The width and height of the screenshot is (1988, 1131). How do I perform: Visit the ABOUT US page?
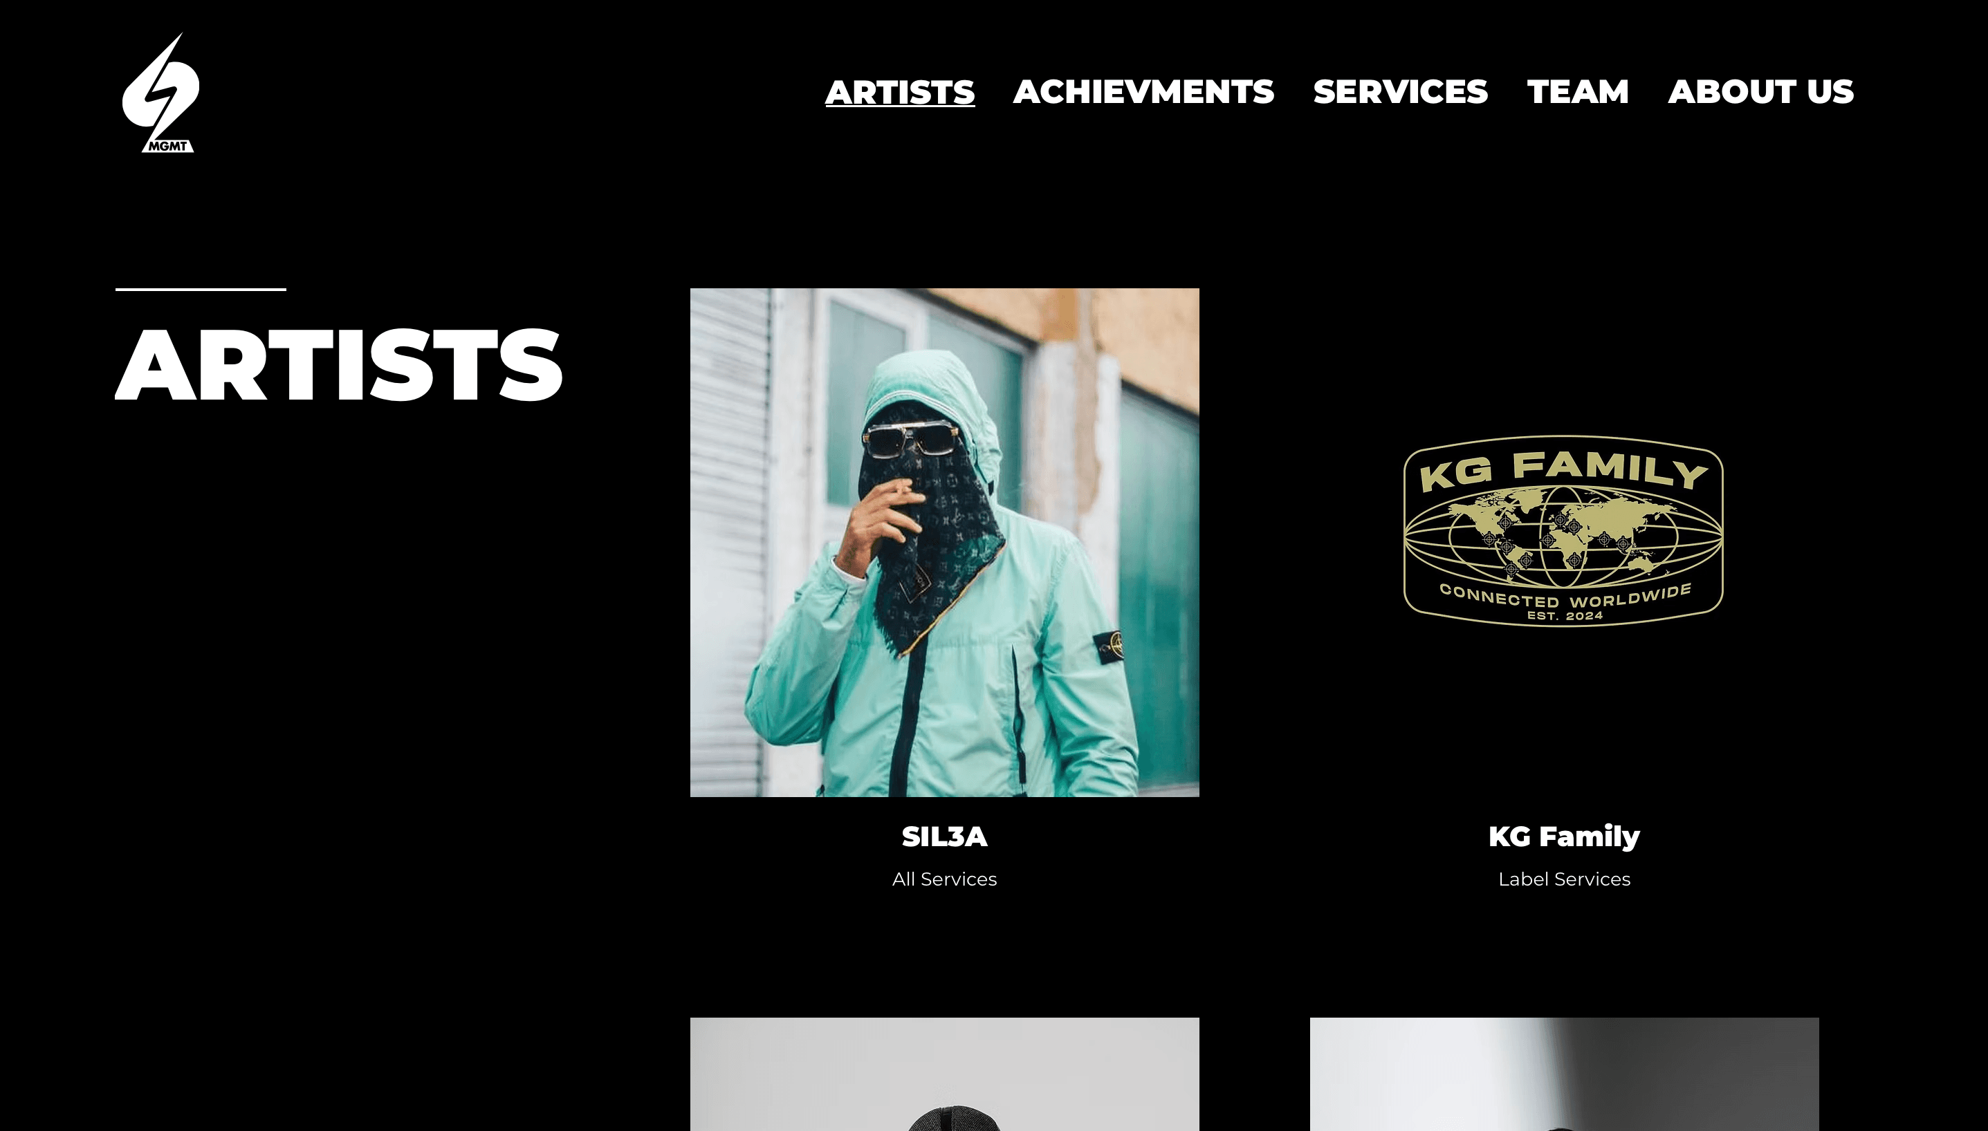(x=1760, y=92)
